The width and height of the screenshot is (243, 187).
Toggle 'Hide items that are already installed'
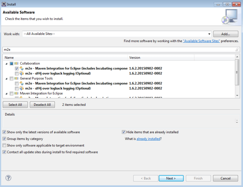(124, 132)
